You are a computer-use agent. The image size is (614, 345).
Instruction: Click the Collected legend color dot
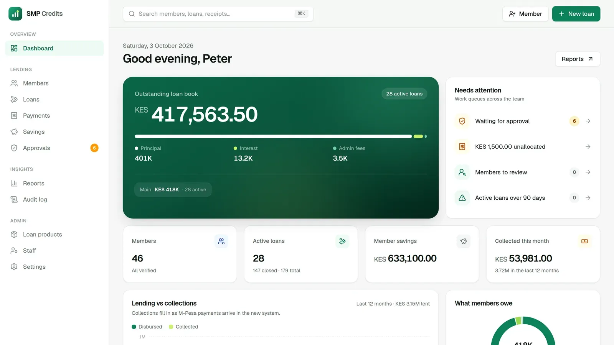[x=171, y=327]
